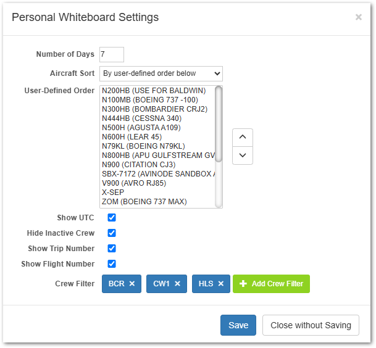Uncheck Hide Inactive Crew
Screen dimensions: 376x348
(112, 233)
